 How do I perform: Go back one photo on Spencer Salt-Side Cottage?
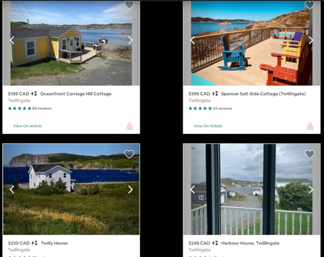click(x=192, y=40)
